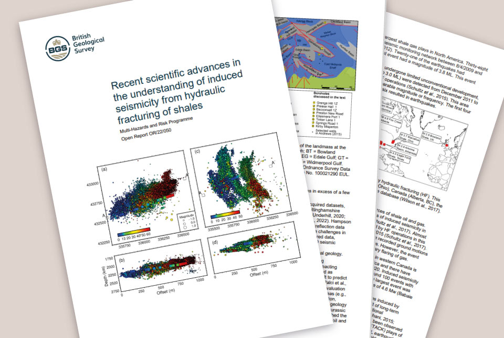Click 'EG = Edale Gulf; GT =' caption text
The image size is (504, 338).
click(324, 157)
